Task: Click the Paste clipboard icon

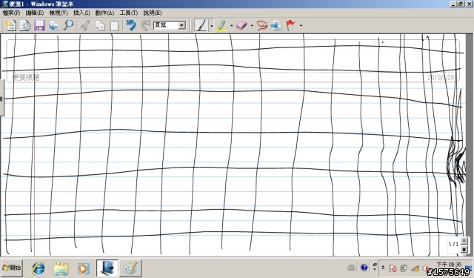Action: [x=114, y=25]
